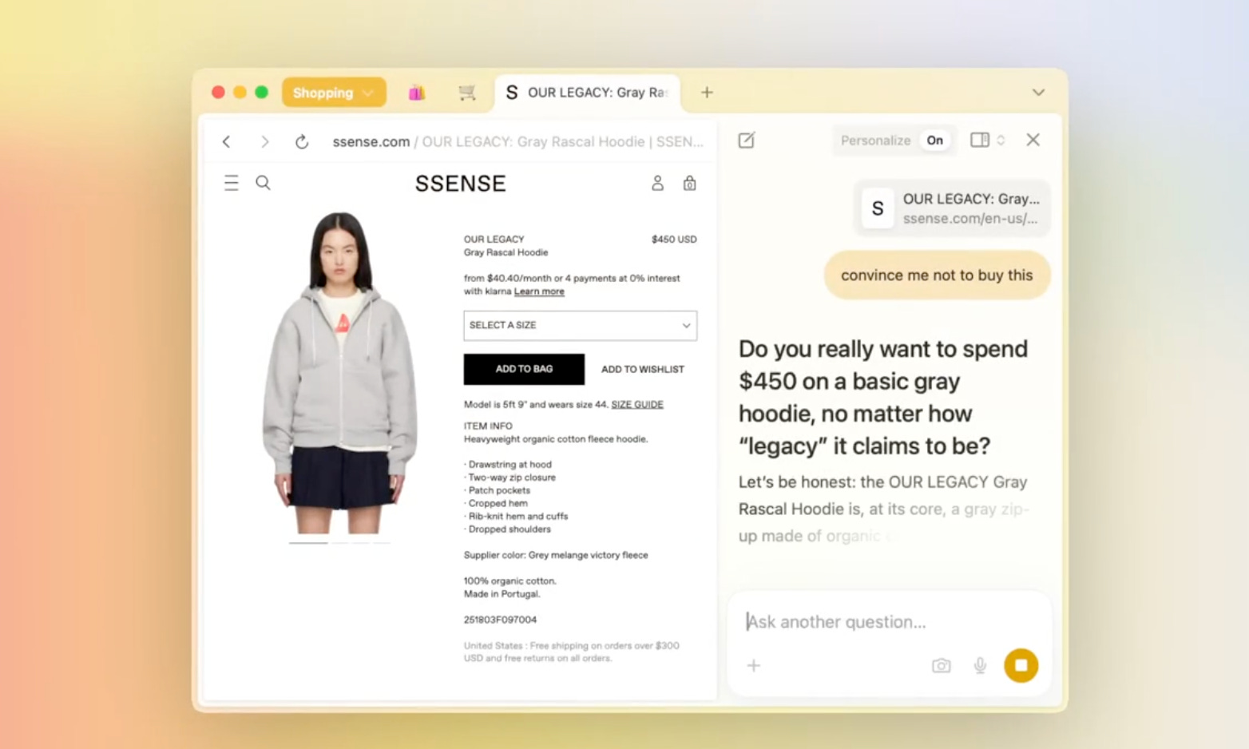This screenshot has height=749, width=1249.
Task: Close the assistant sidebar panel
Action: 1033,140
